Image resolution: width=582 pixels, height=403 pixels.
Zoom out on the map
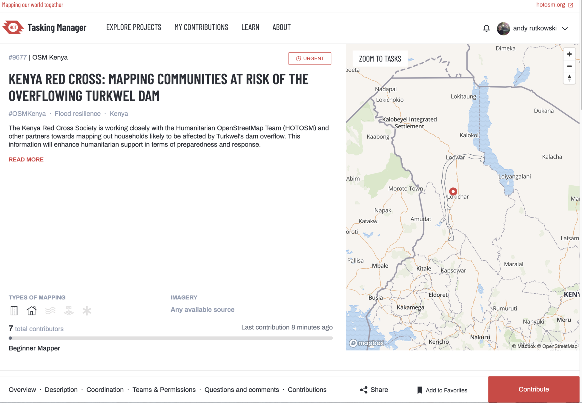[x=569, y=66]
